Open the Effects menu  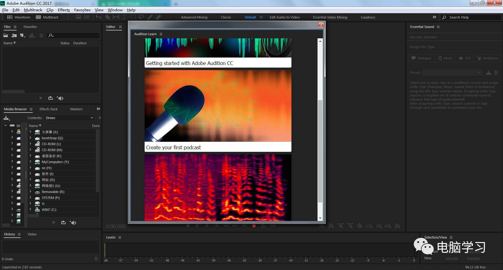pos(64,10)
